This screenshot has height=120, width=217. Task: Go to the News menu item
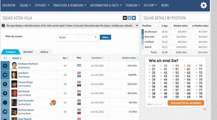point(165,5)
